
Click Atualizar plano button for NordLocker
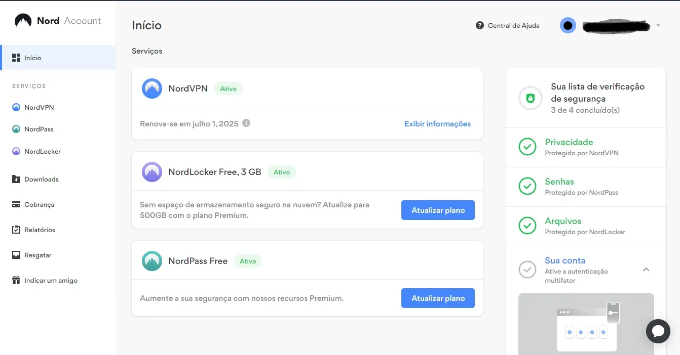click(x=438, y=210)
